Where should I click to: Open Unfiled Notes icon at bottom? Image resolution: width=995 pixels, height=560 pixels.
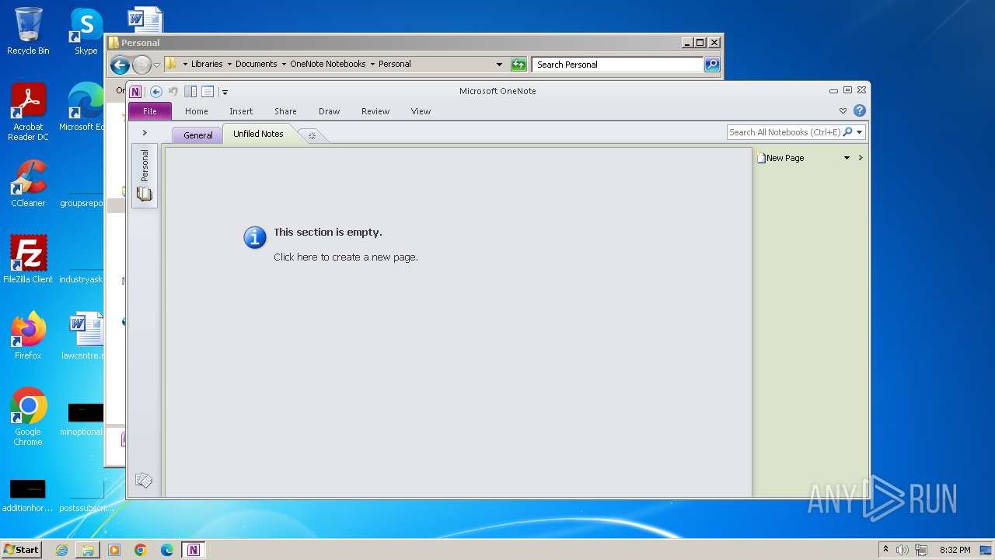[x=143, y=481]
